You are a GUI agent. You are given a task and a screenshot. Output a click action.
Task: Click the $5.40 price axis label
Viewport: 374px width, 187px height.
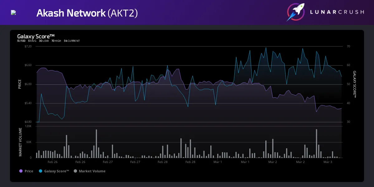28,103
